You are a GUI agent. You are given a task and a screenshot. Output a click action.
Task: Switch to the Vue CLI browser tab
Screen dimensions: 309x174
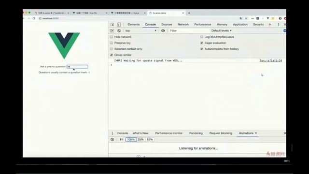click(90, 13)
